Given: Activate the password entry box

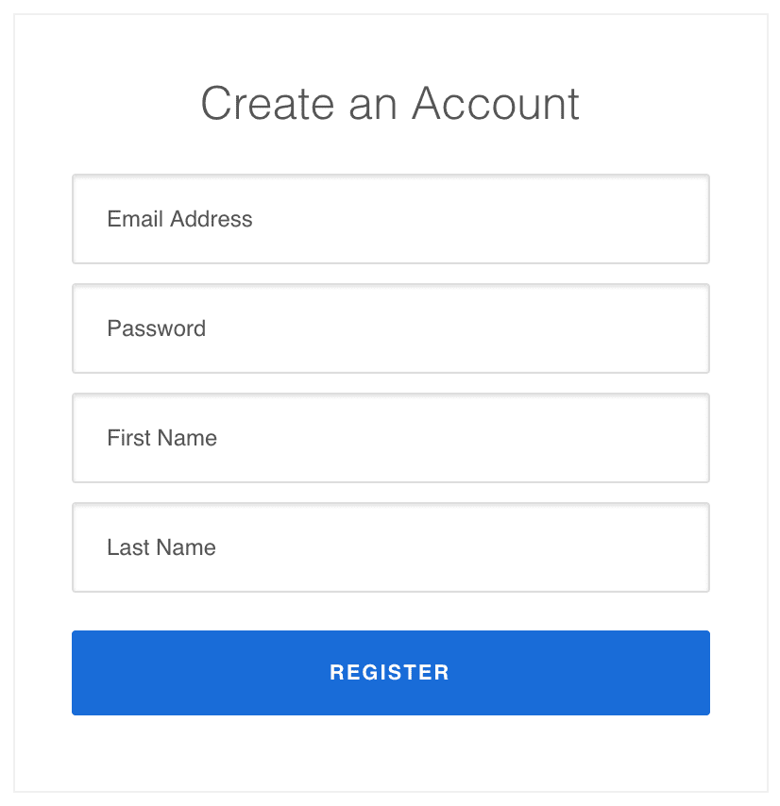Looking at the screenshot, I should 390,328.
